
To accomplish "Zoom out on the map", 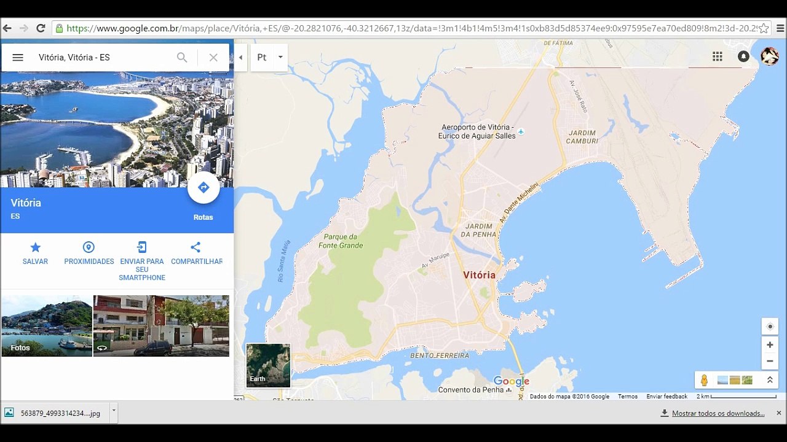I will 770,361.
